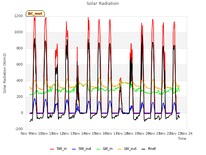The height and width of the screenshot is (155, 206).
Task: Click the Solar Radiation (W/m2) y-axis label
Action: pyautogui.click(x=5, y=73)
